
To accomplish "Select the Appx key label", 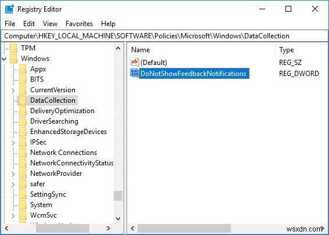I will pos(38,69).
